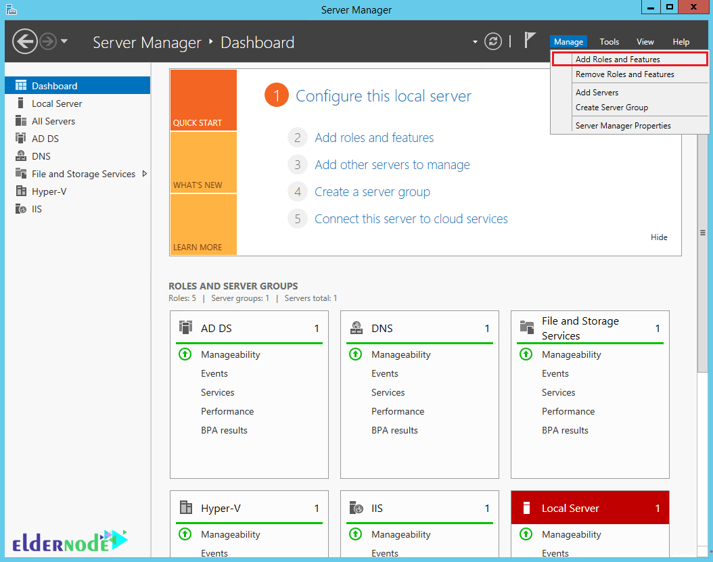Click the IIS sidebar icon
713x562 pixels.
tap(21, 209)
